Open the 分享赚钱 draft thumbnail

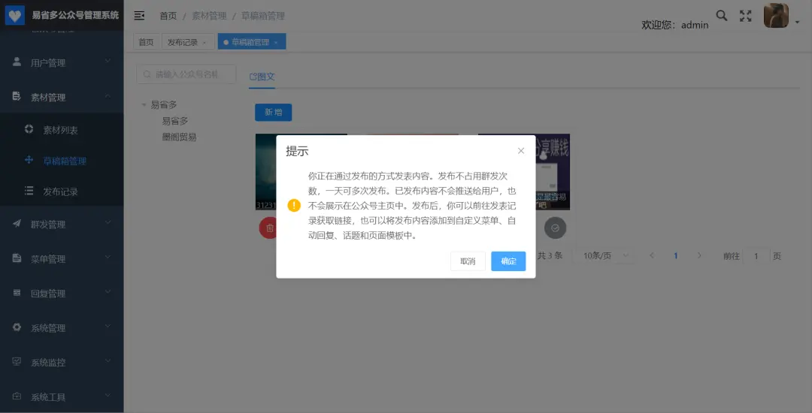tap(553, 172)
